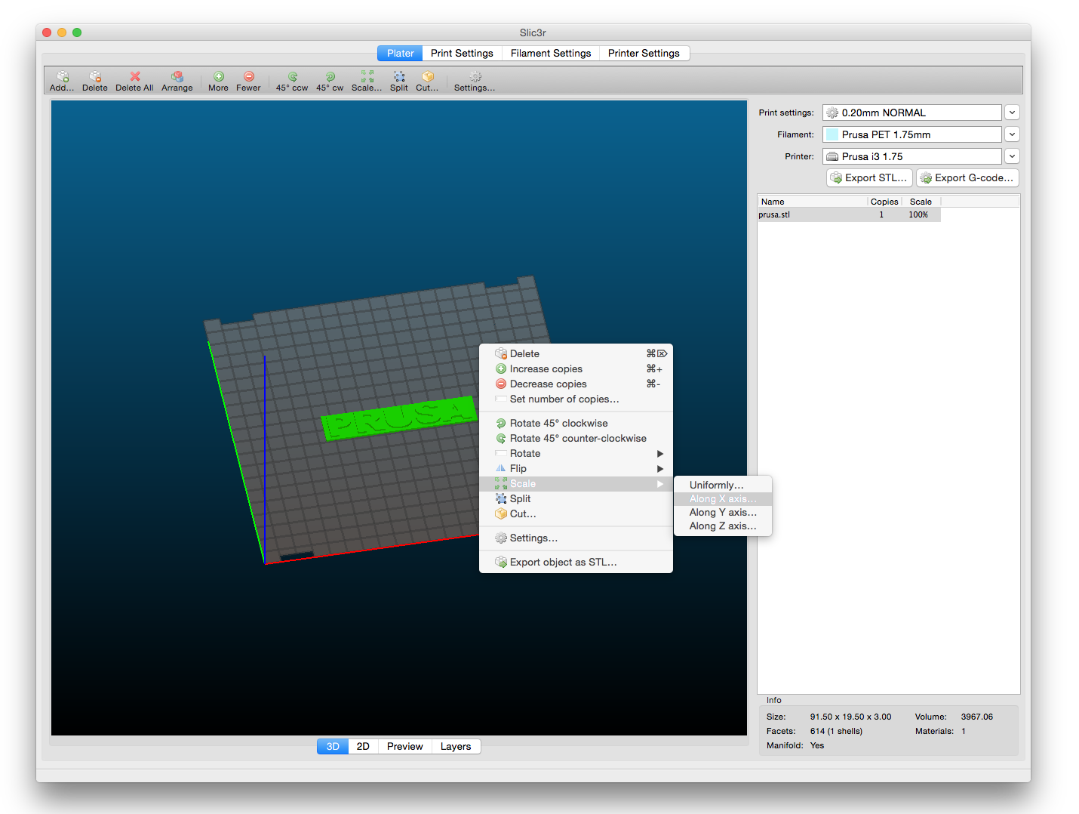Open the Print settings preset dropdown

(x=1012, y=113)
